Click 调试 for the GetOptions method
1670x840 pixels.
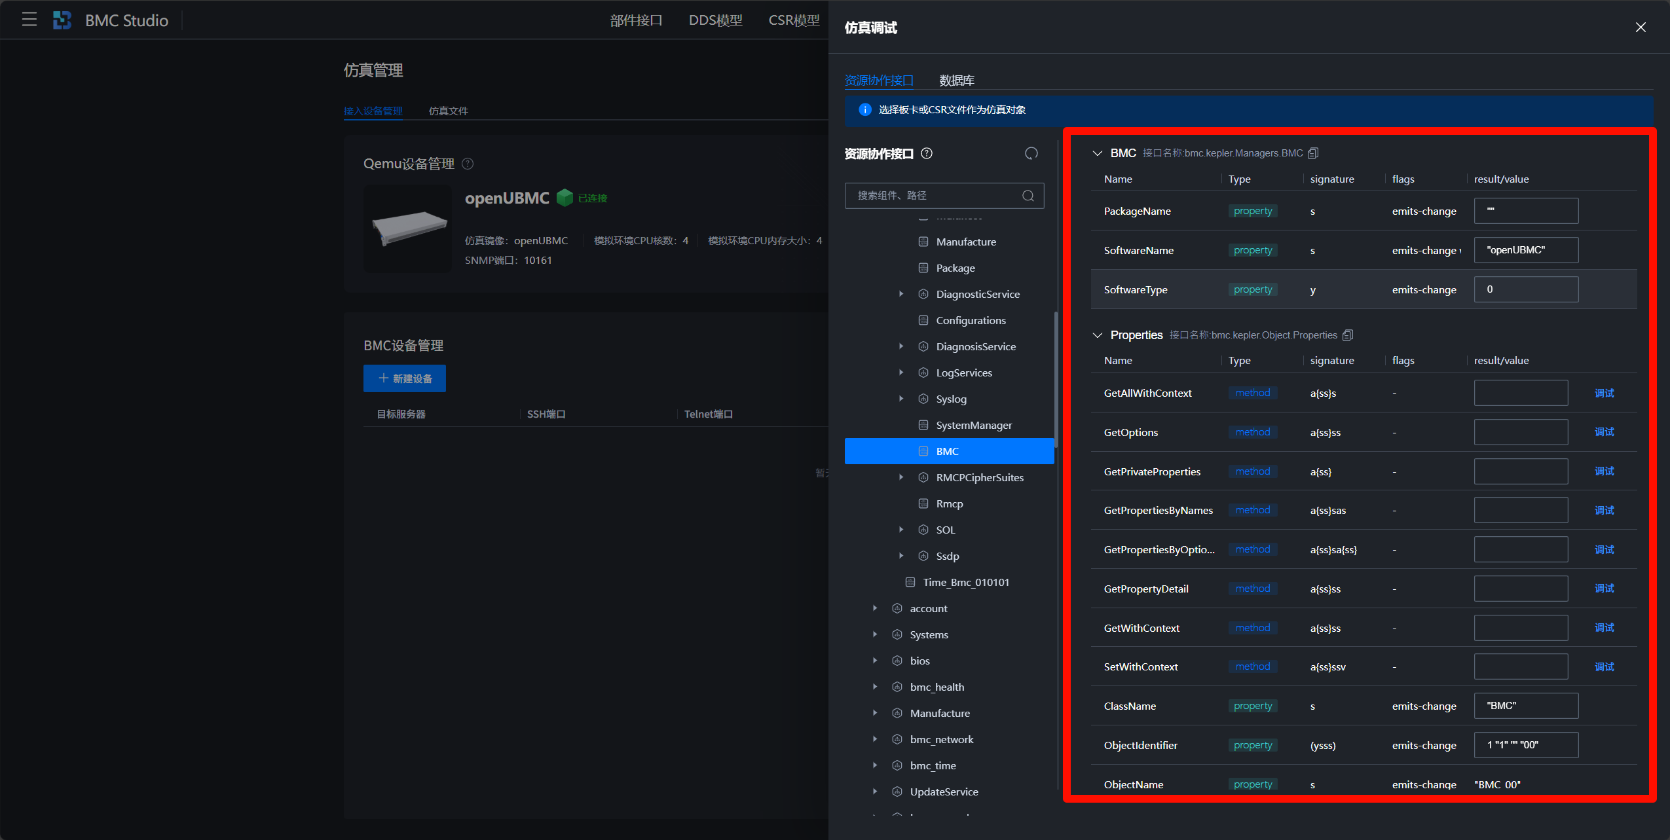(1604, 432)
